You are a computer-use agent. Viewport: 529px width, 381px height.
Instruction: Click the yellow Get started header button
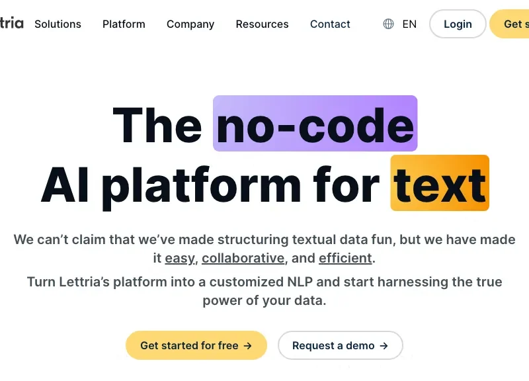[x=509, y=24]
